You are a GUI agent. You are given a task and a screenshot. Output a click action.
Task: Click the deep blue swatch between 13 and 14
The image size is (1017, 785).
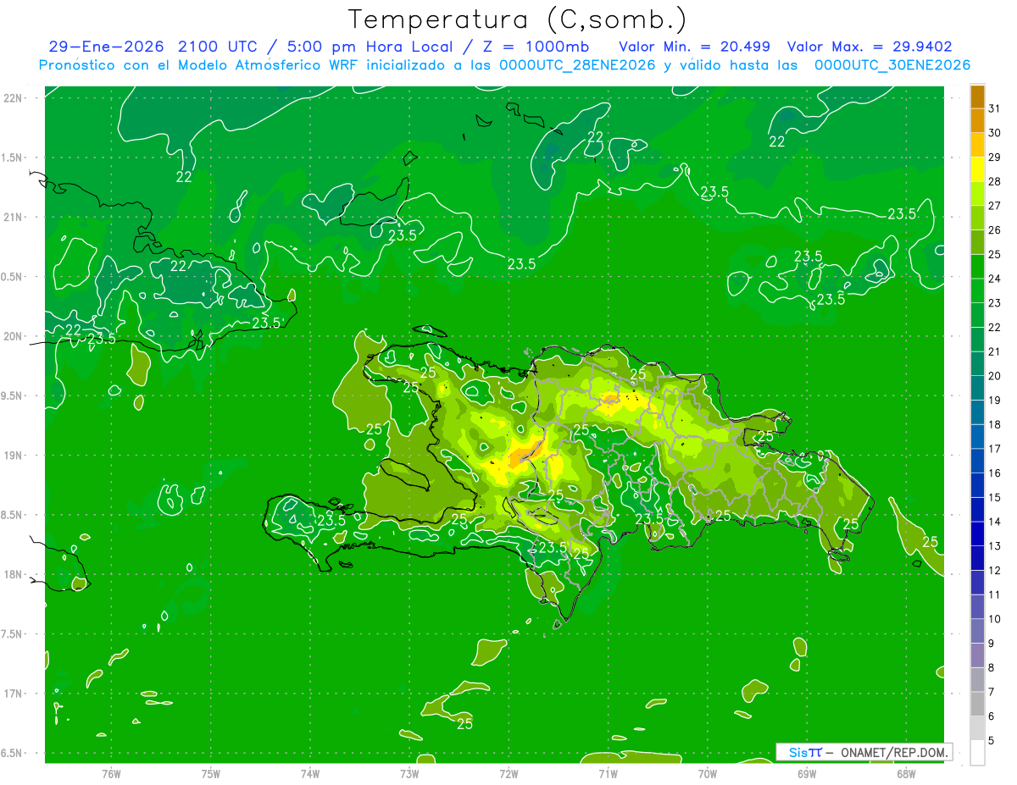977,534
